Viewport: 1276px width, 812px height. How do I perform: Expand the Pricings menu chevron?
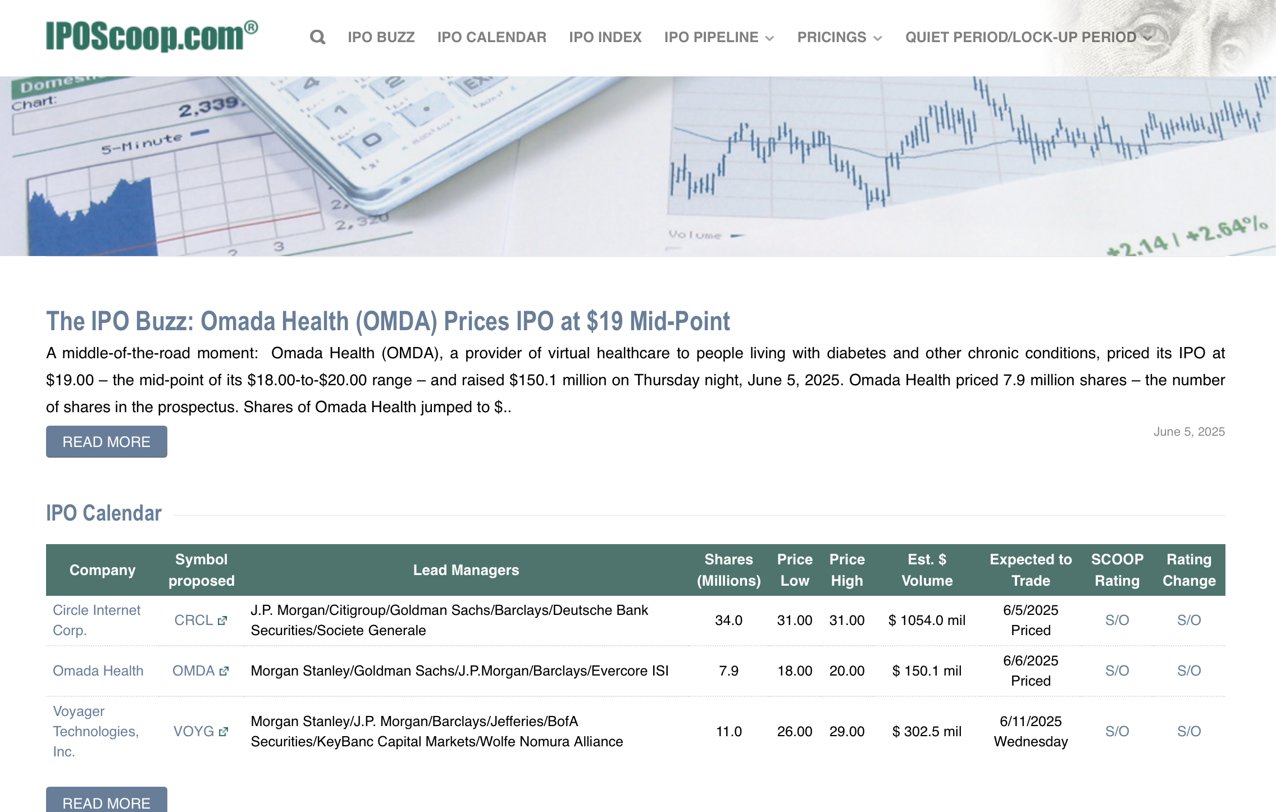click(x=878, y=38)
